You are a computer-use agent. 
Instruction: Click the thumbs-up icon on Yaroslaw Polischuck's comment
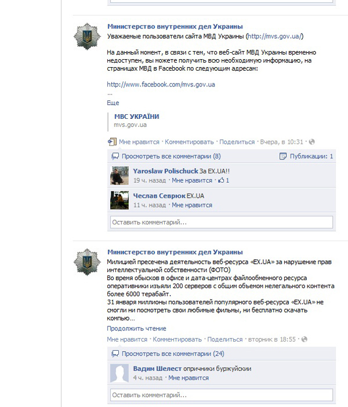coord(221,180)
